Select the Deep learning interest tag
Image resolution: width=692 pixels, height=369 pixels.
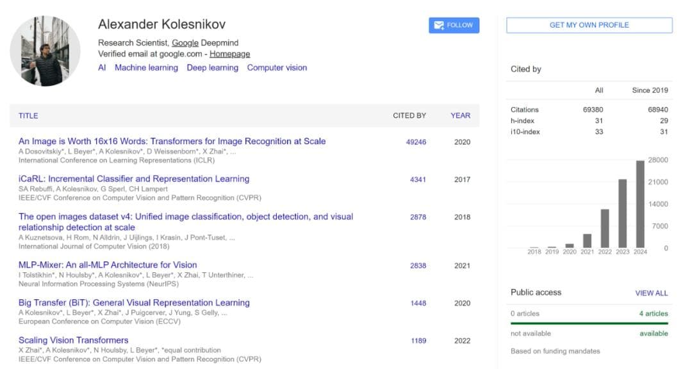pyautogui.click(x=212, y=68)
